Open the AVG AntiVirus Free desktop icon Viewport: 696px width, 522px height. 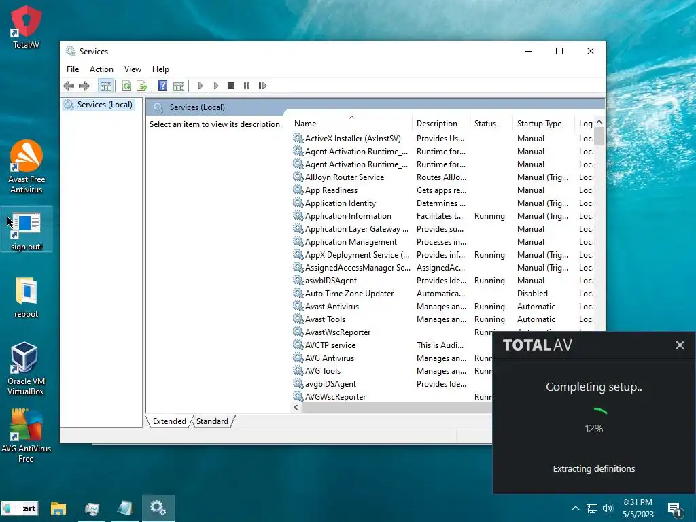click(26, 436)
